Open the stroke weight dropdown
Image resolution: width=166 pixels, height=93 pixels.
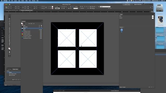(x=60, y=7)
